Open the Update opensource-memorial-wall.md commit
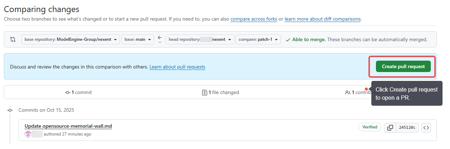The width and height of the screenshot is (450, 149). click(68, 126)
